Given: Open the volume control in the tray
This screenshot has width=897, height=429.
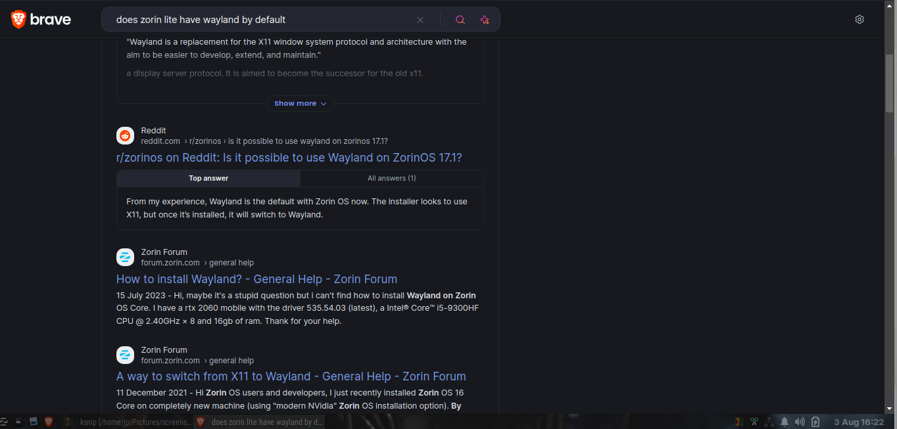Looking at the screenshot, I should (800, 422).
